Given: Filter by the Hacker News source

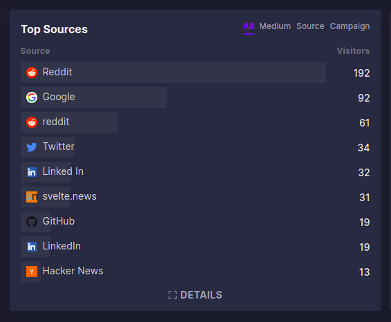Looking at the screenshot, I should (x=73, y=271).
